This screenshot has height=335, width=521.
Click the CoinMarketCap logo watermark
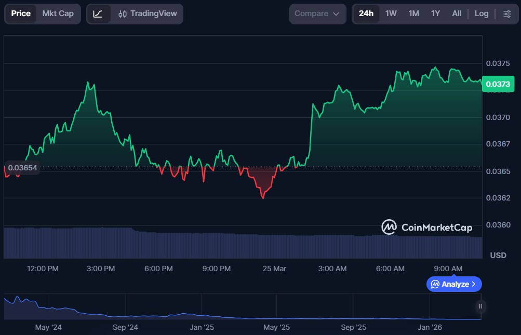point(427,227)
